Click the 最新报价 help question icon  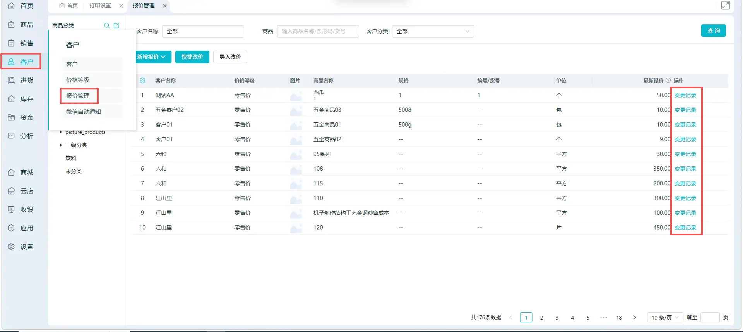pyautogui.click(x=668, y=80)
